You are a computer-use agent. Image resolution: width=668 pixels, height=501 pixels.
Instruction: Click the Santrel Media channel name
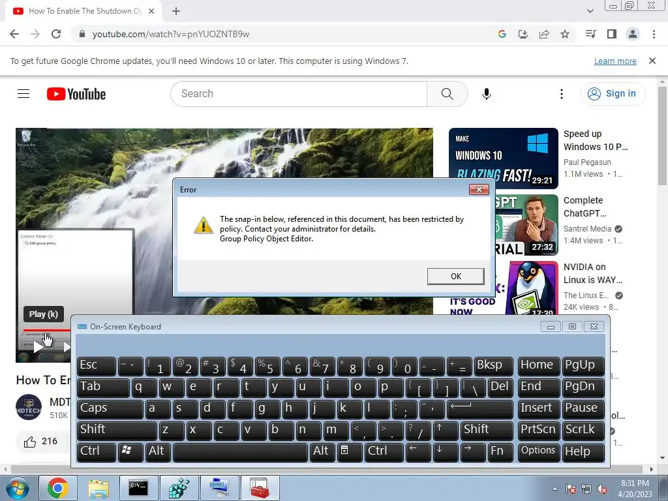pos(587,229)
